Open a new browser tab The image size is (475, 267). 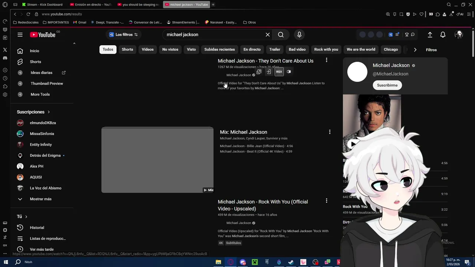[213, 4]
